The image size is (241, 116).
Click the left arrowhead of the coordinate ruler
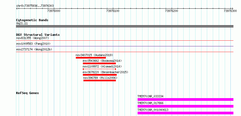coord(17,8)
